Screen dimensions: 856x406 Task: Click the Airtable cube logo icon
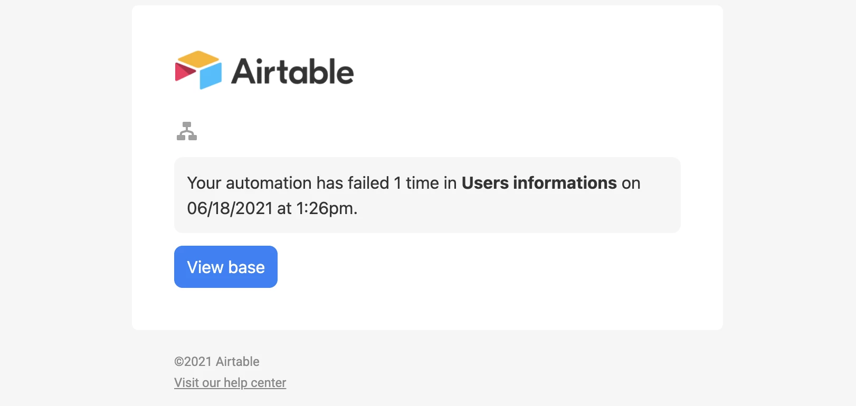198,70
